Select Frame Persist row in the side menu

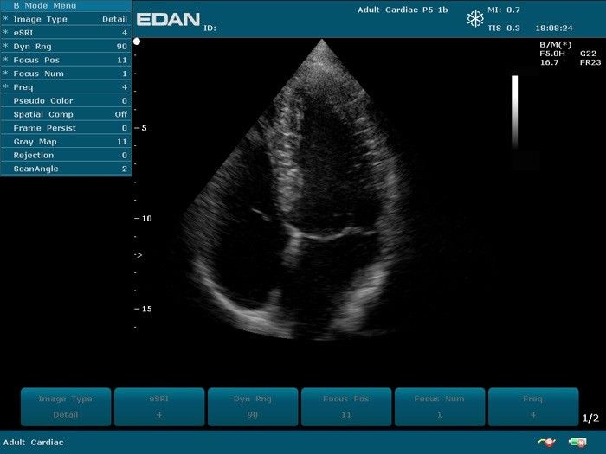(x=66, y=128)
